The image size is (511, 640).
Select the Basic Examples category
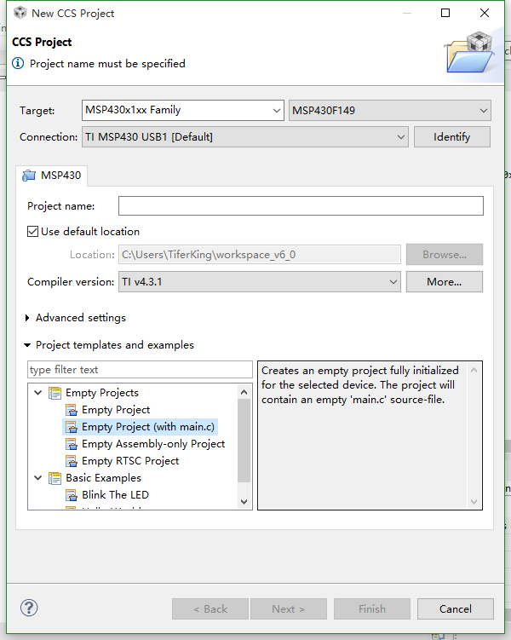point(104,478)
